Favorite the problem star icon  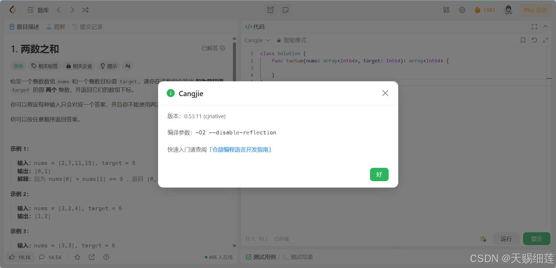point(77,257)
